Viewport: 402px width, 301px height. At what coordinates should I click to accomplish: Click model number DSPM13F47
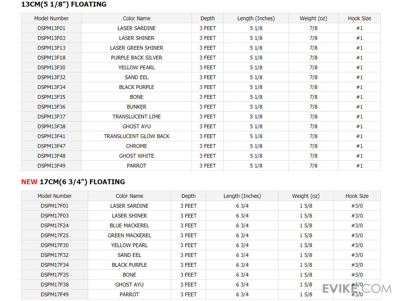tap(51, 146)
